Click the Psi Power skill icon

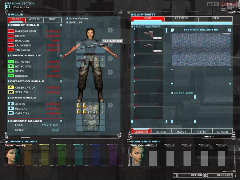click(x=11, y=62)
